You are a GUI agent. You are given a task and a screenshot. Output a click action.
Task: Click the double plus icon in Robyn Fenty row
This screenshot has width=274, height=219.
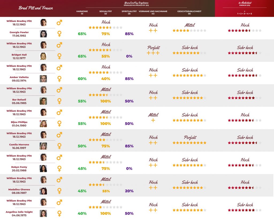point(153,165)
